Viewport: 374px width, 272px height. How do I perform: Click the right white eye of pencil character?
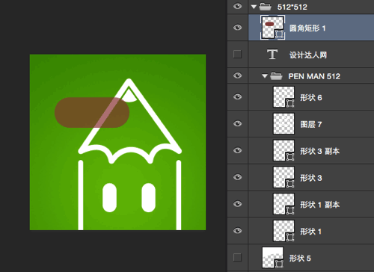[149, 198]
